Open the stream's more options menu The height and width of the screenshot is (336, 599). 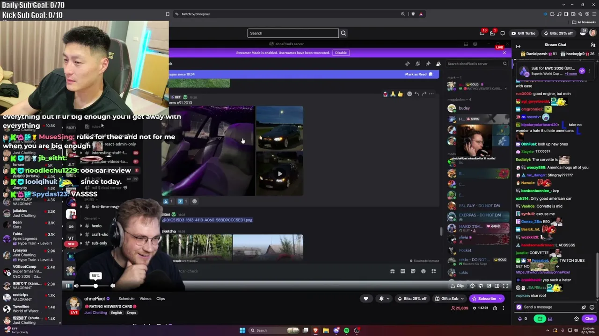click(503, 308)
